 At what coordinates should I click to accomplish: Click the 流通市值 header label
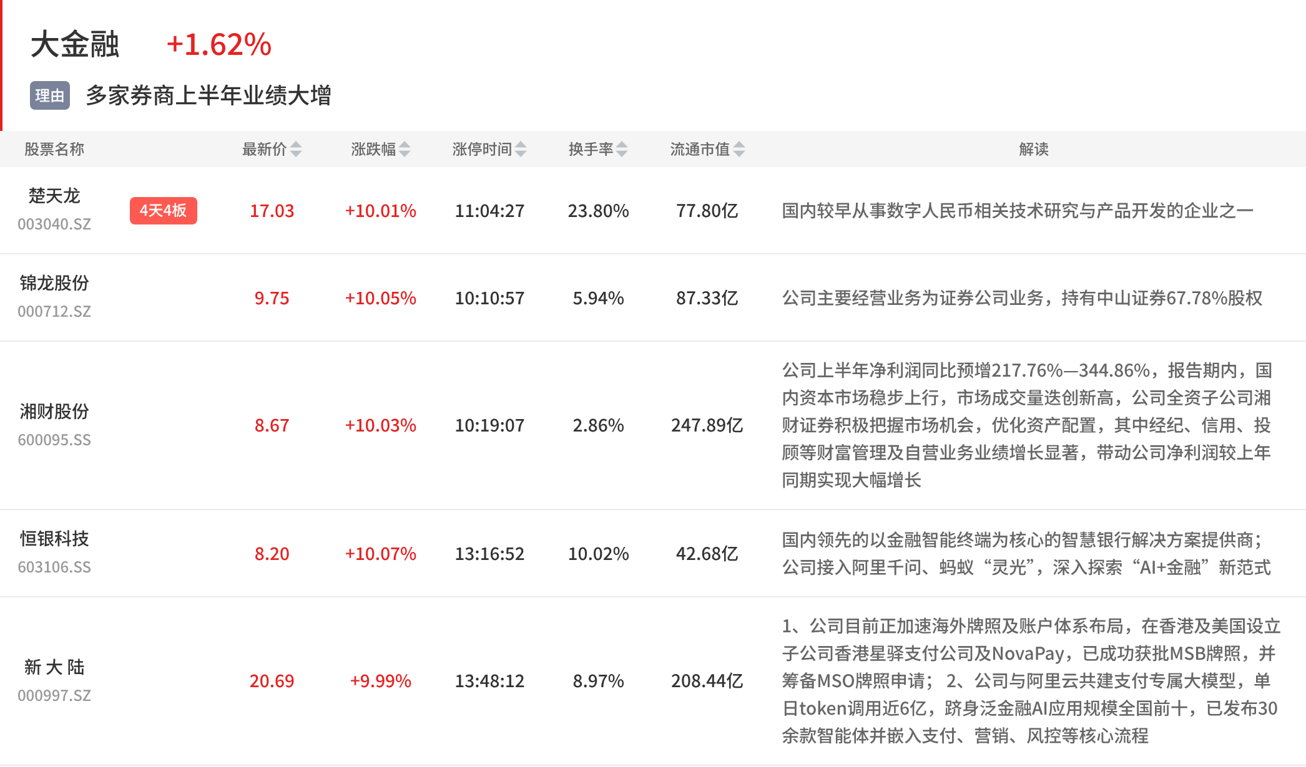point(700,149)
